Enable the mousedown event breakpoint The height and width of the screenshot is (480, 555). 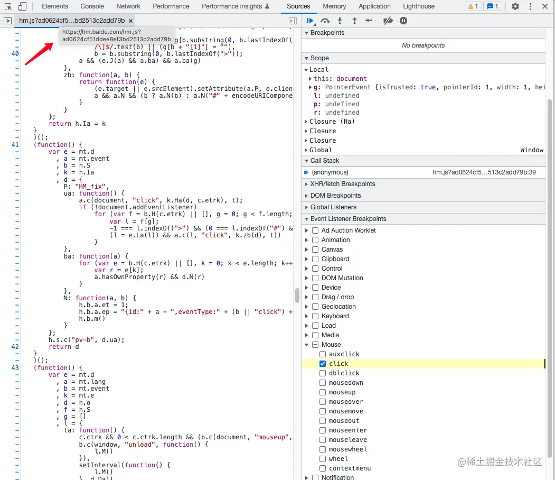tap(322, 382)
